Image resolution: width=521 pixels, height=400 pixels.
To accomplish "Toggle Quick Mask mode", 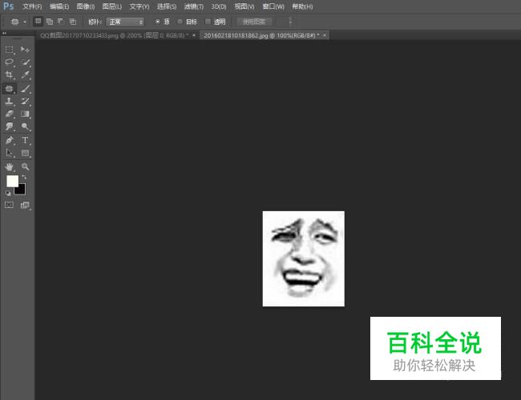I will pyautogui.click(x=9, y=205).
